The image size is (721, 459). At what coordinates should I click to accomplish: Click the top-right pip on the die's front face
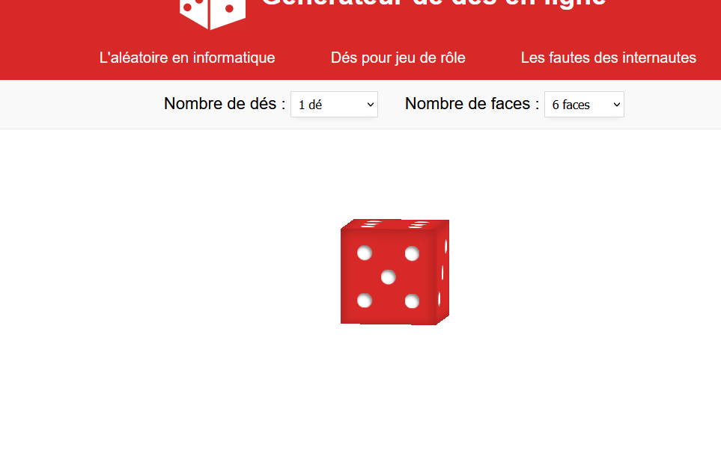tap(412, 253)
